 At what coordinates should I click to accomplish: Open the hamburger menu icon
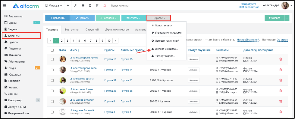coord(4,5)
